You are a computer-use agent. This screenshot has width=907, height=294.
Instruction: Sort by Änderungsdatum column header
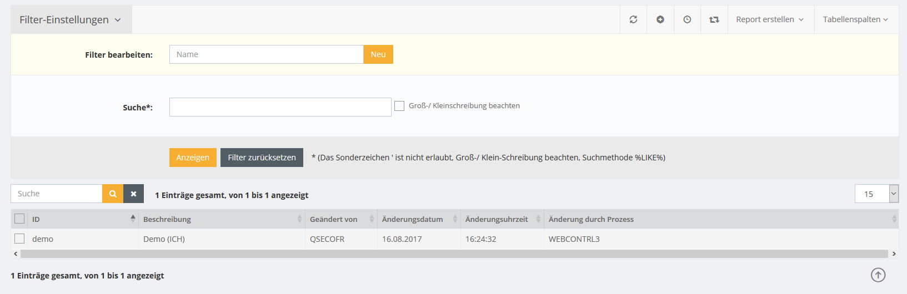413,219
